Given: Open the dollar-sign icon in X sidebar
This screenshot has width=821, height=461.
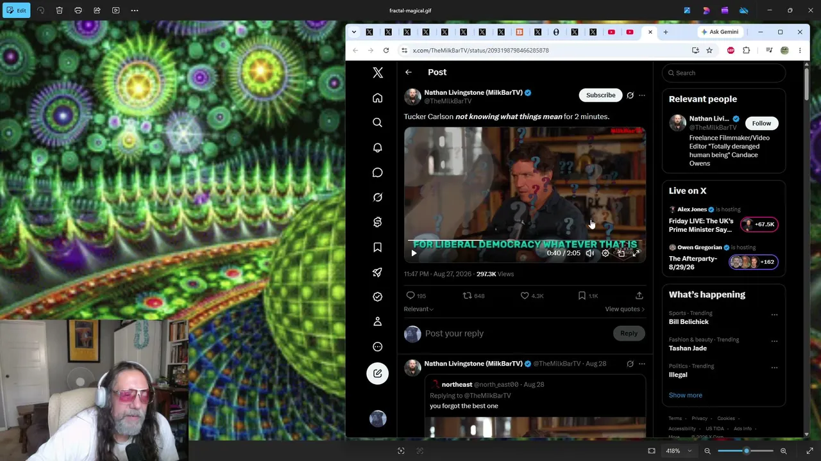Looking at the screenshot, I should tap(378, 222).
